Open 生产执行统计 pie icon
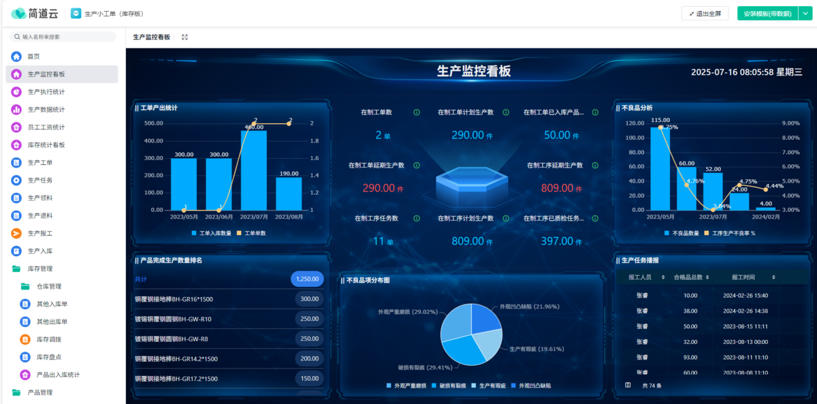This screenshot has height=404, width=817. [x=16, y=92]
